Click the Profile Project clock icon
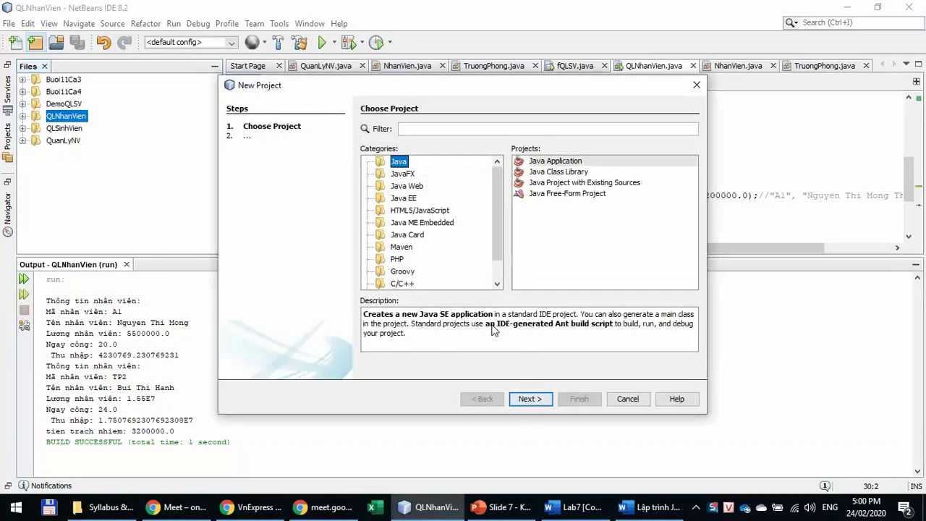Image resolution: width=926 pixels, height=521 pixels. pyautogui.click(x=375, y=43)
